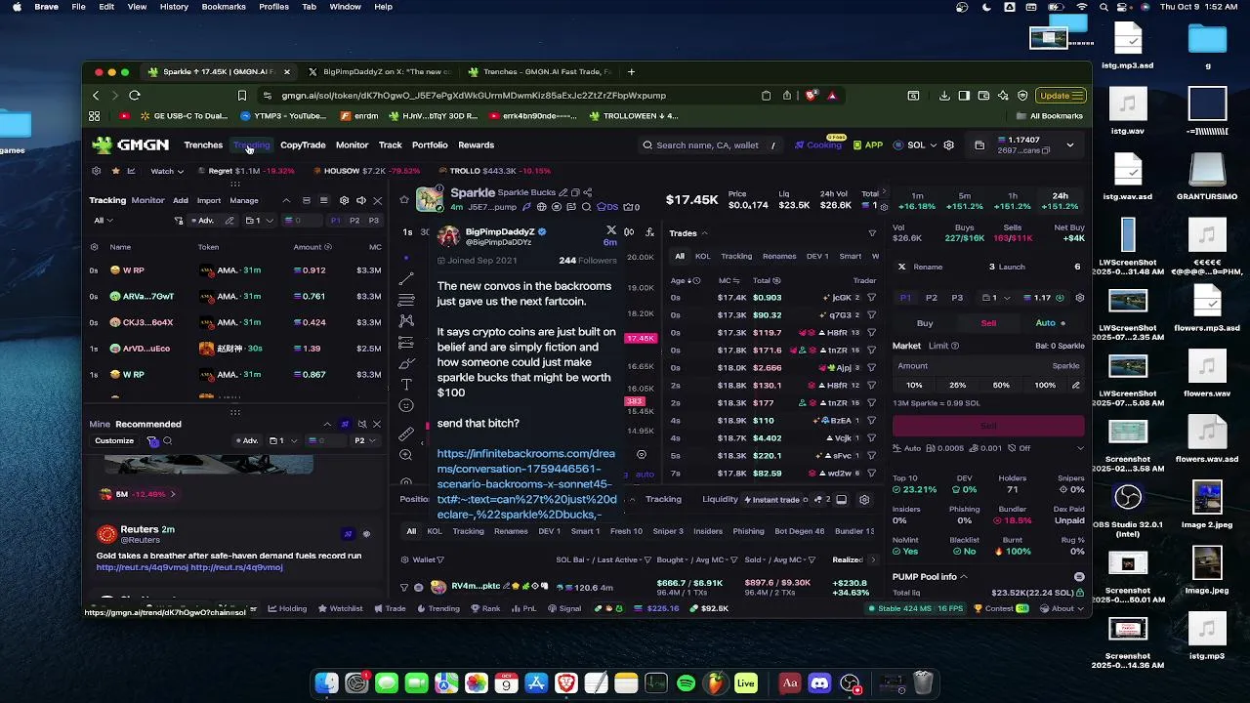
Task: Select P2 preset in trade panel
Action: [x=932, y=298]
